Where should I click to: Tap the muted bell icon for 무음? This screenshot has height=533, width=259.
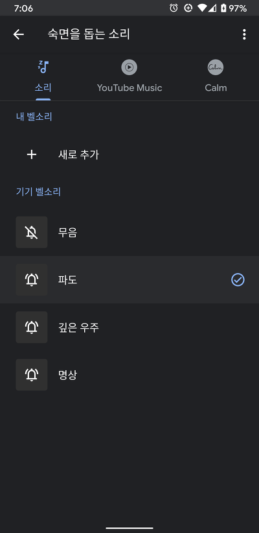32,233
